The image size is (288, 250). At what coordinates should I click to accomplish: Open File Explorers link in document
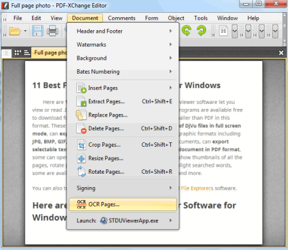coord(197,188)
